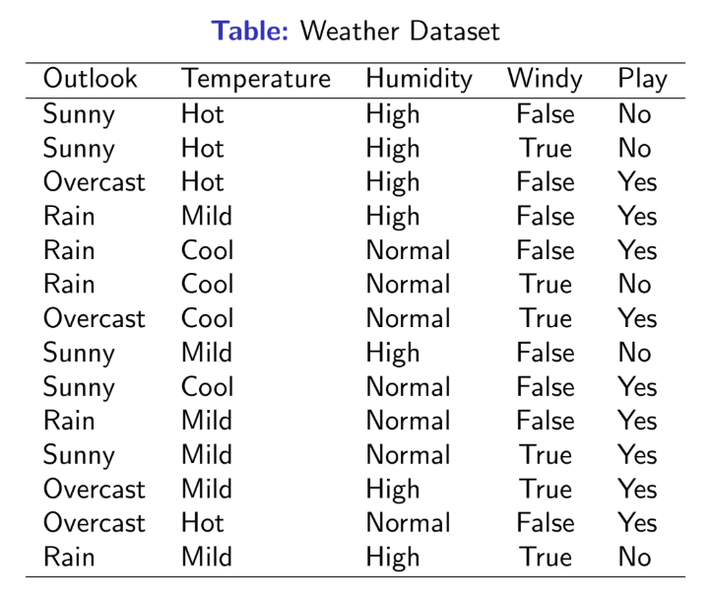Click 'Hot' in the second data row
Viewport: 714px width, 598px height.
click(203, 149)
